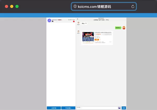
Task: Go back using the chat header arrow
Action: coord(78,19)
